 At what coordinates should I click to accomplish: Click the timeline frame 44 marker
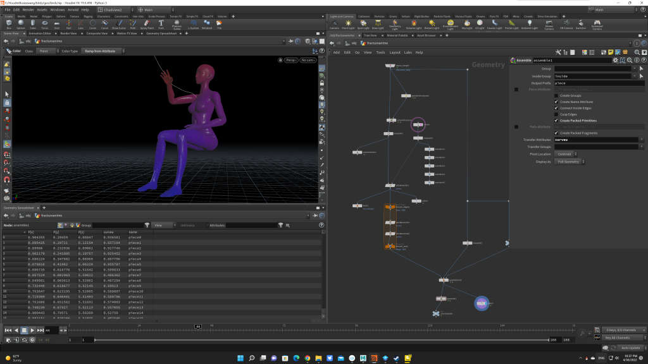[197, 326]
